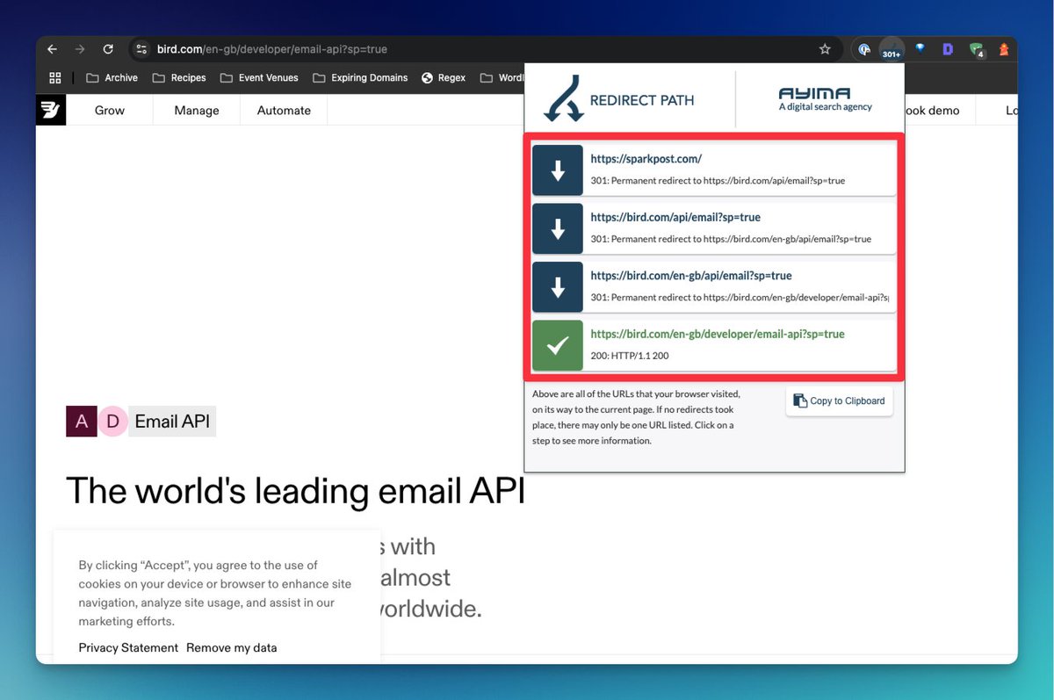This screenshot has width=1054, height=700.
Task: Open the Recipes bookmarks folder
Action: coord(179,77)
